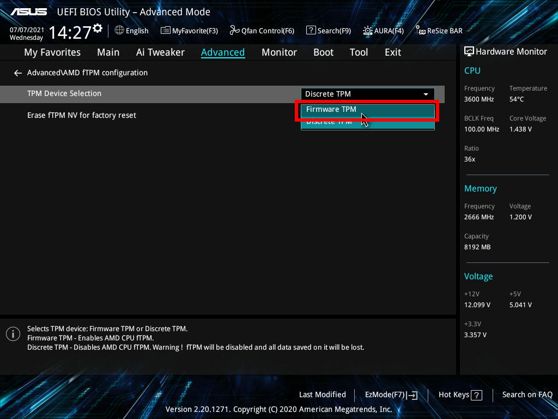
Task: Open Search(F9)
Action: (x=329, y=31)
